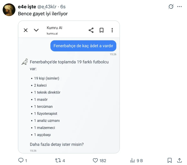Click the 6s timestamp of the tweet
Image resolution: width=187 pixels, height=165 pixels.
tap(63, 7)
